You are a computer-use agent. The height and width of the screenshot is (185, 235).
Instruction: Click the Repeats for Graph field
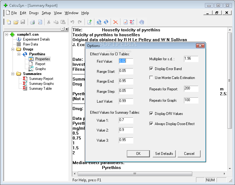[191, 100]
